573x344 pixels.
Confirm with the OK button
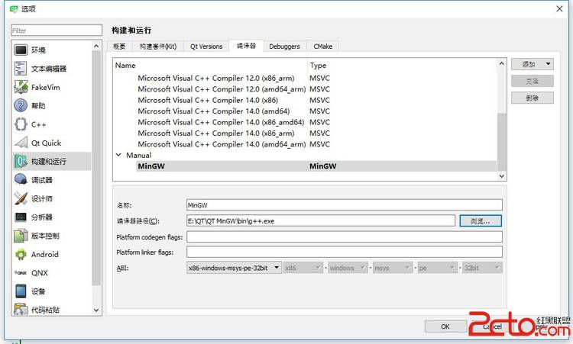(445, 326)
